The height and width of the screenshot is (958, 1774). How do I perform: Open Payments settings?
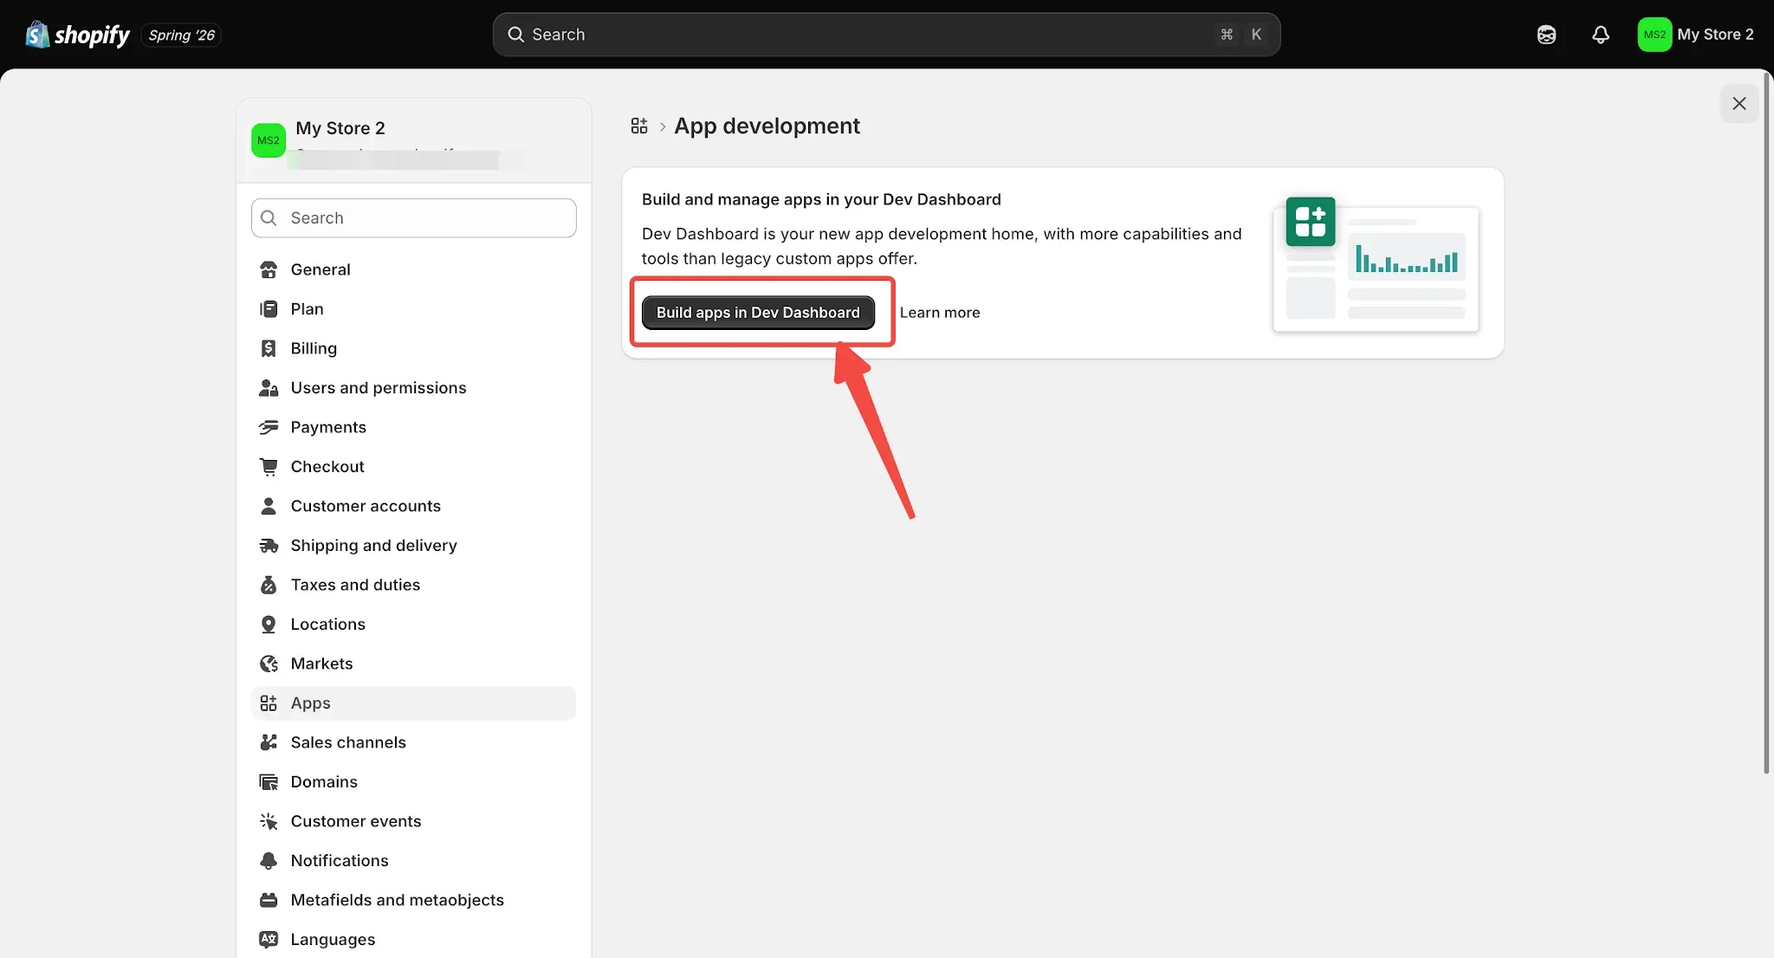413,427
